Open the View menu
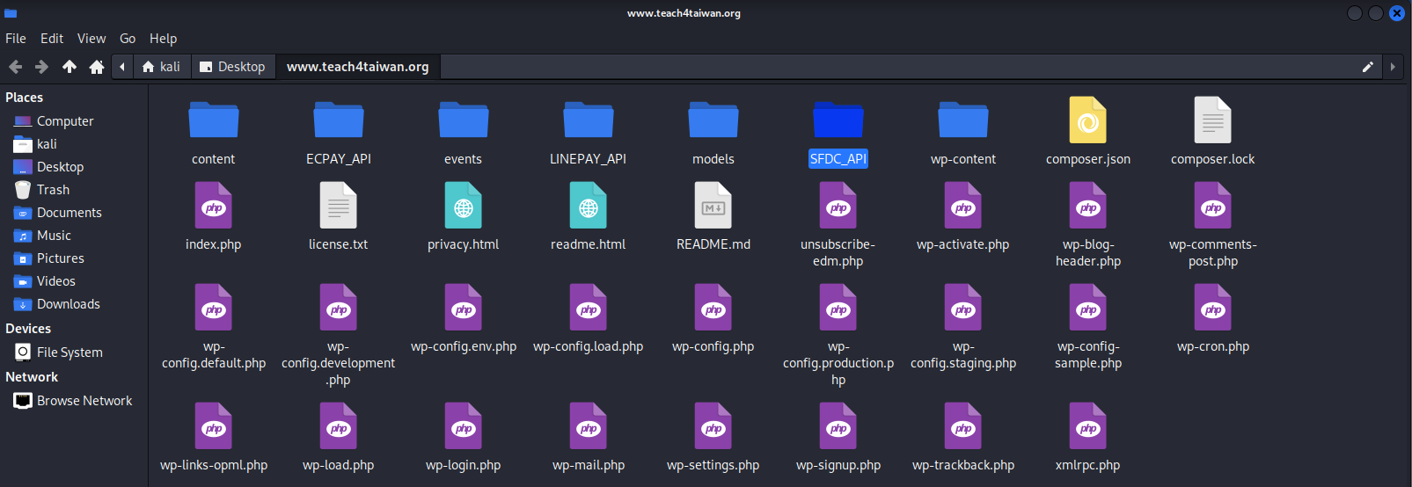1412x487 pixels. 91,39
